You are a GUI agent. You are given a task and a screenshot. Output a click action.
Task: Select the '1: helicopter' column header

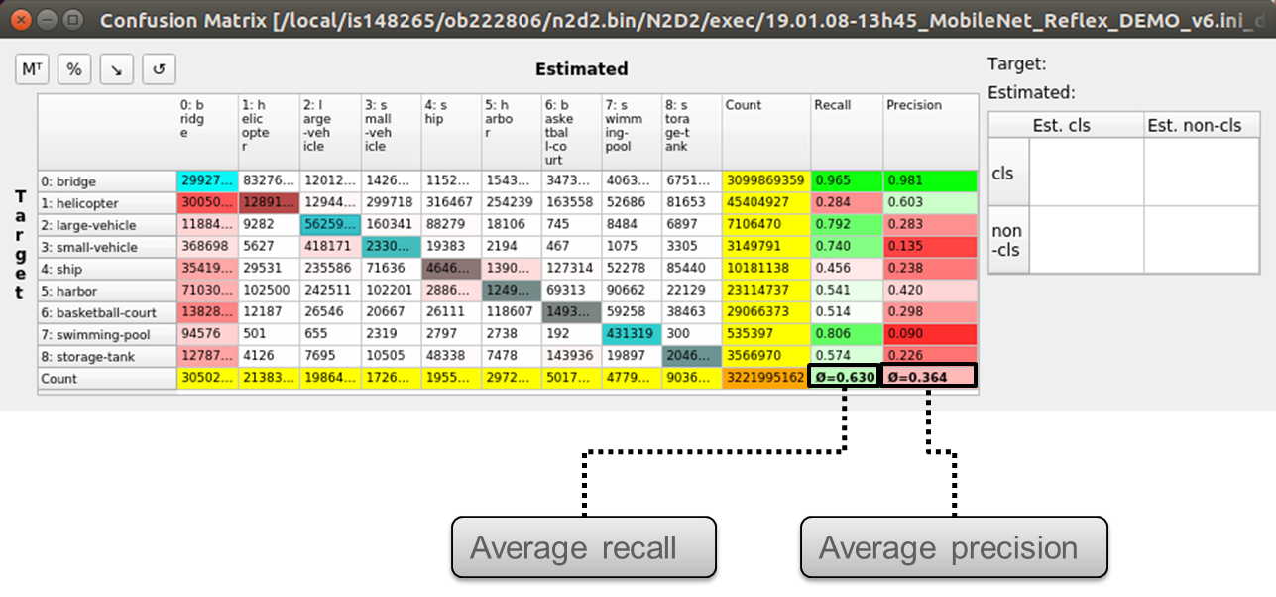pos(269,132)
